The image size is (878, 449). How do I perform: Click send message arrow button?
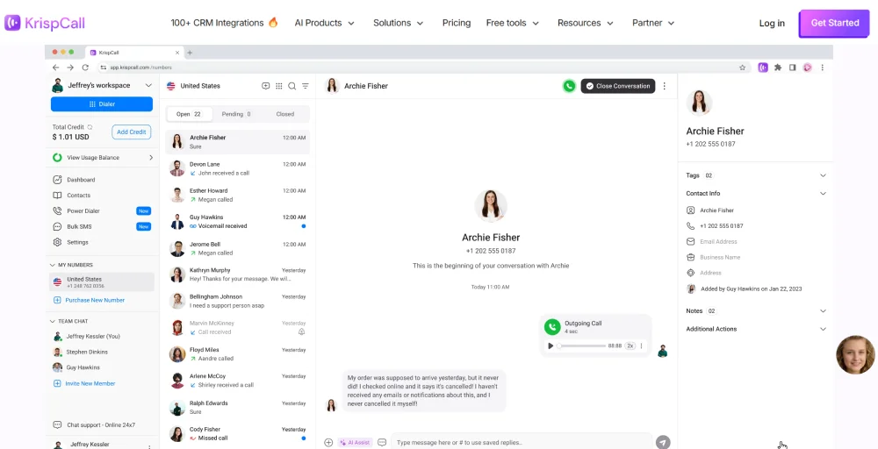663,442
